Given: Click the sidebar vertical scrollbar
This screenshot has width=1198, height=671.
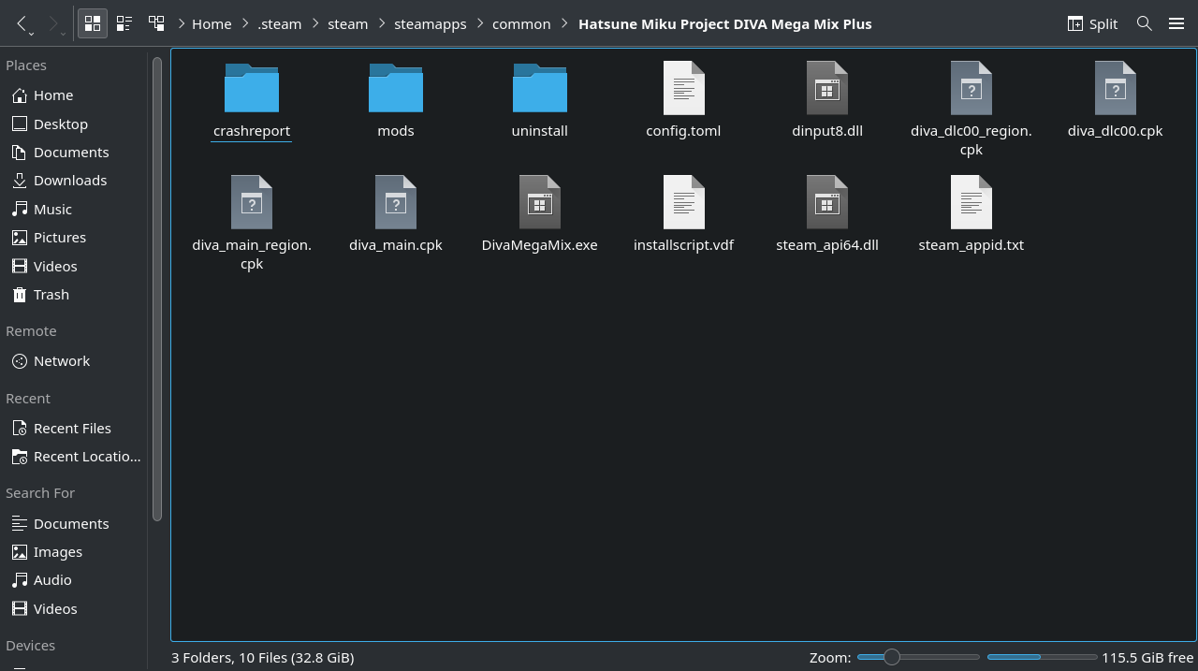Looking at the screenshot, I should [157, 287].
